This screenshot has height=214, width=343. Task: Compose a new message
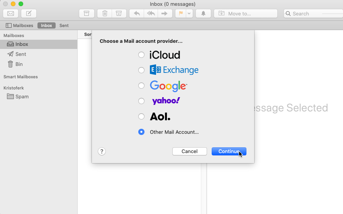coord(29,13)
